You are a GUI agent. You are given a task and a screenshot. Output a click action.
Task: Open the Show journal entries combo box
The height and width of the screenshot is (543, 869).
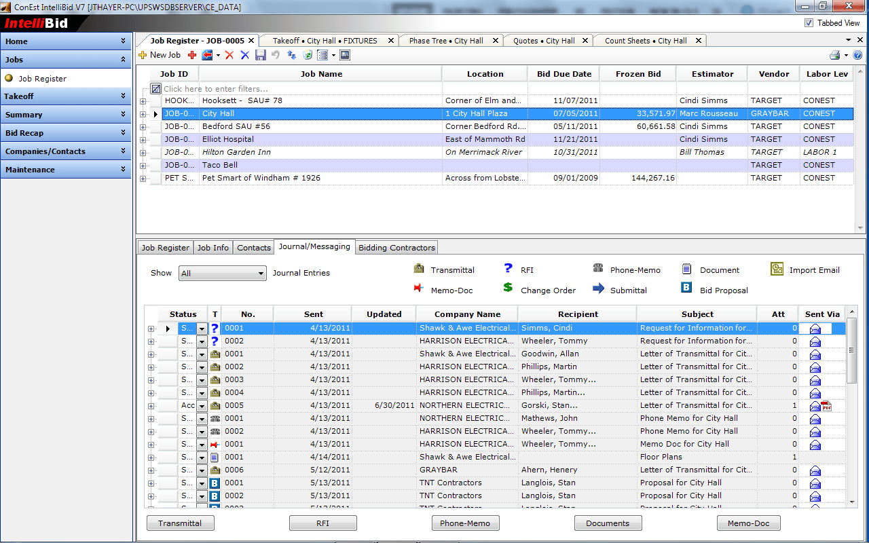223,274
